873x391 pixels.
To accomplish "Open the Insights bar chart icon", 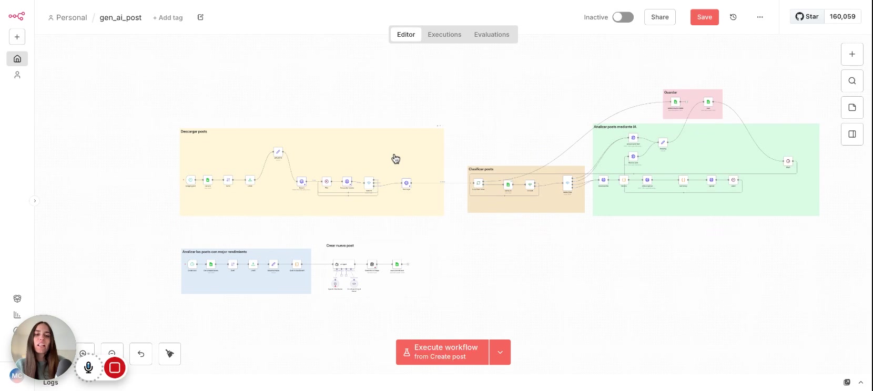I will [x=17, y=315].
